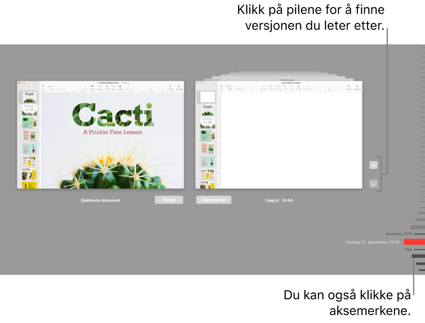Open Zoom dropdown in the 14:44 version window
The height and width of the screenshot is (323, 425).
(230, 87)
